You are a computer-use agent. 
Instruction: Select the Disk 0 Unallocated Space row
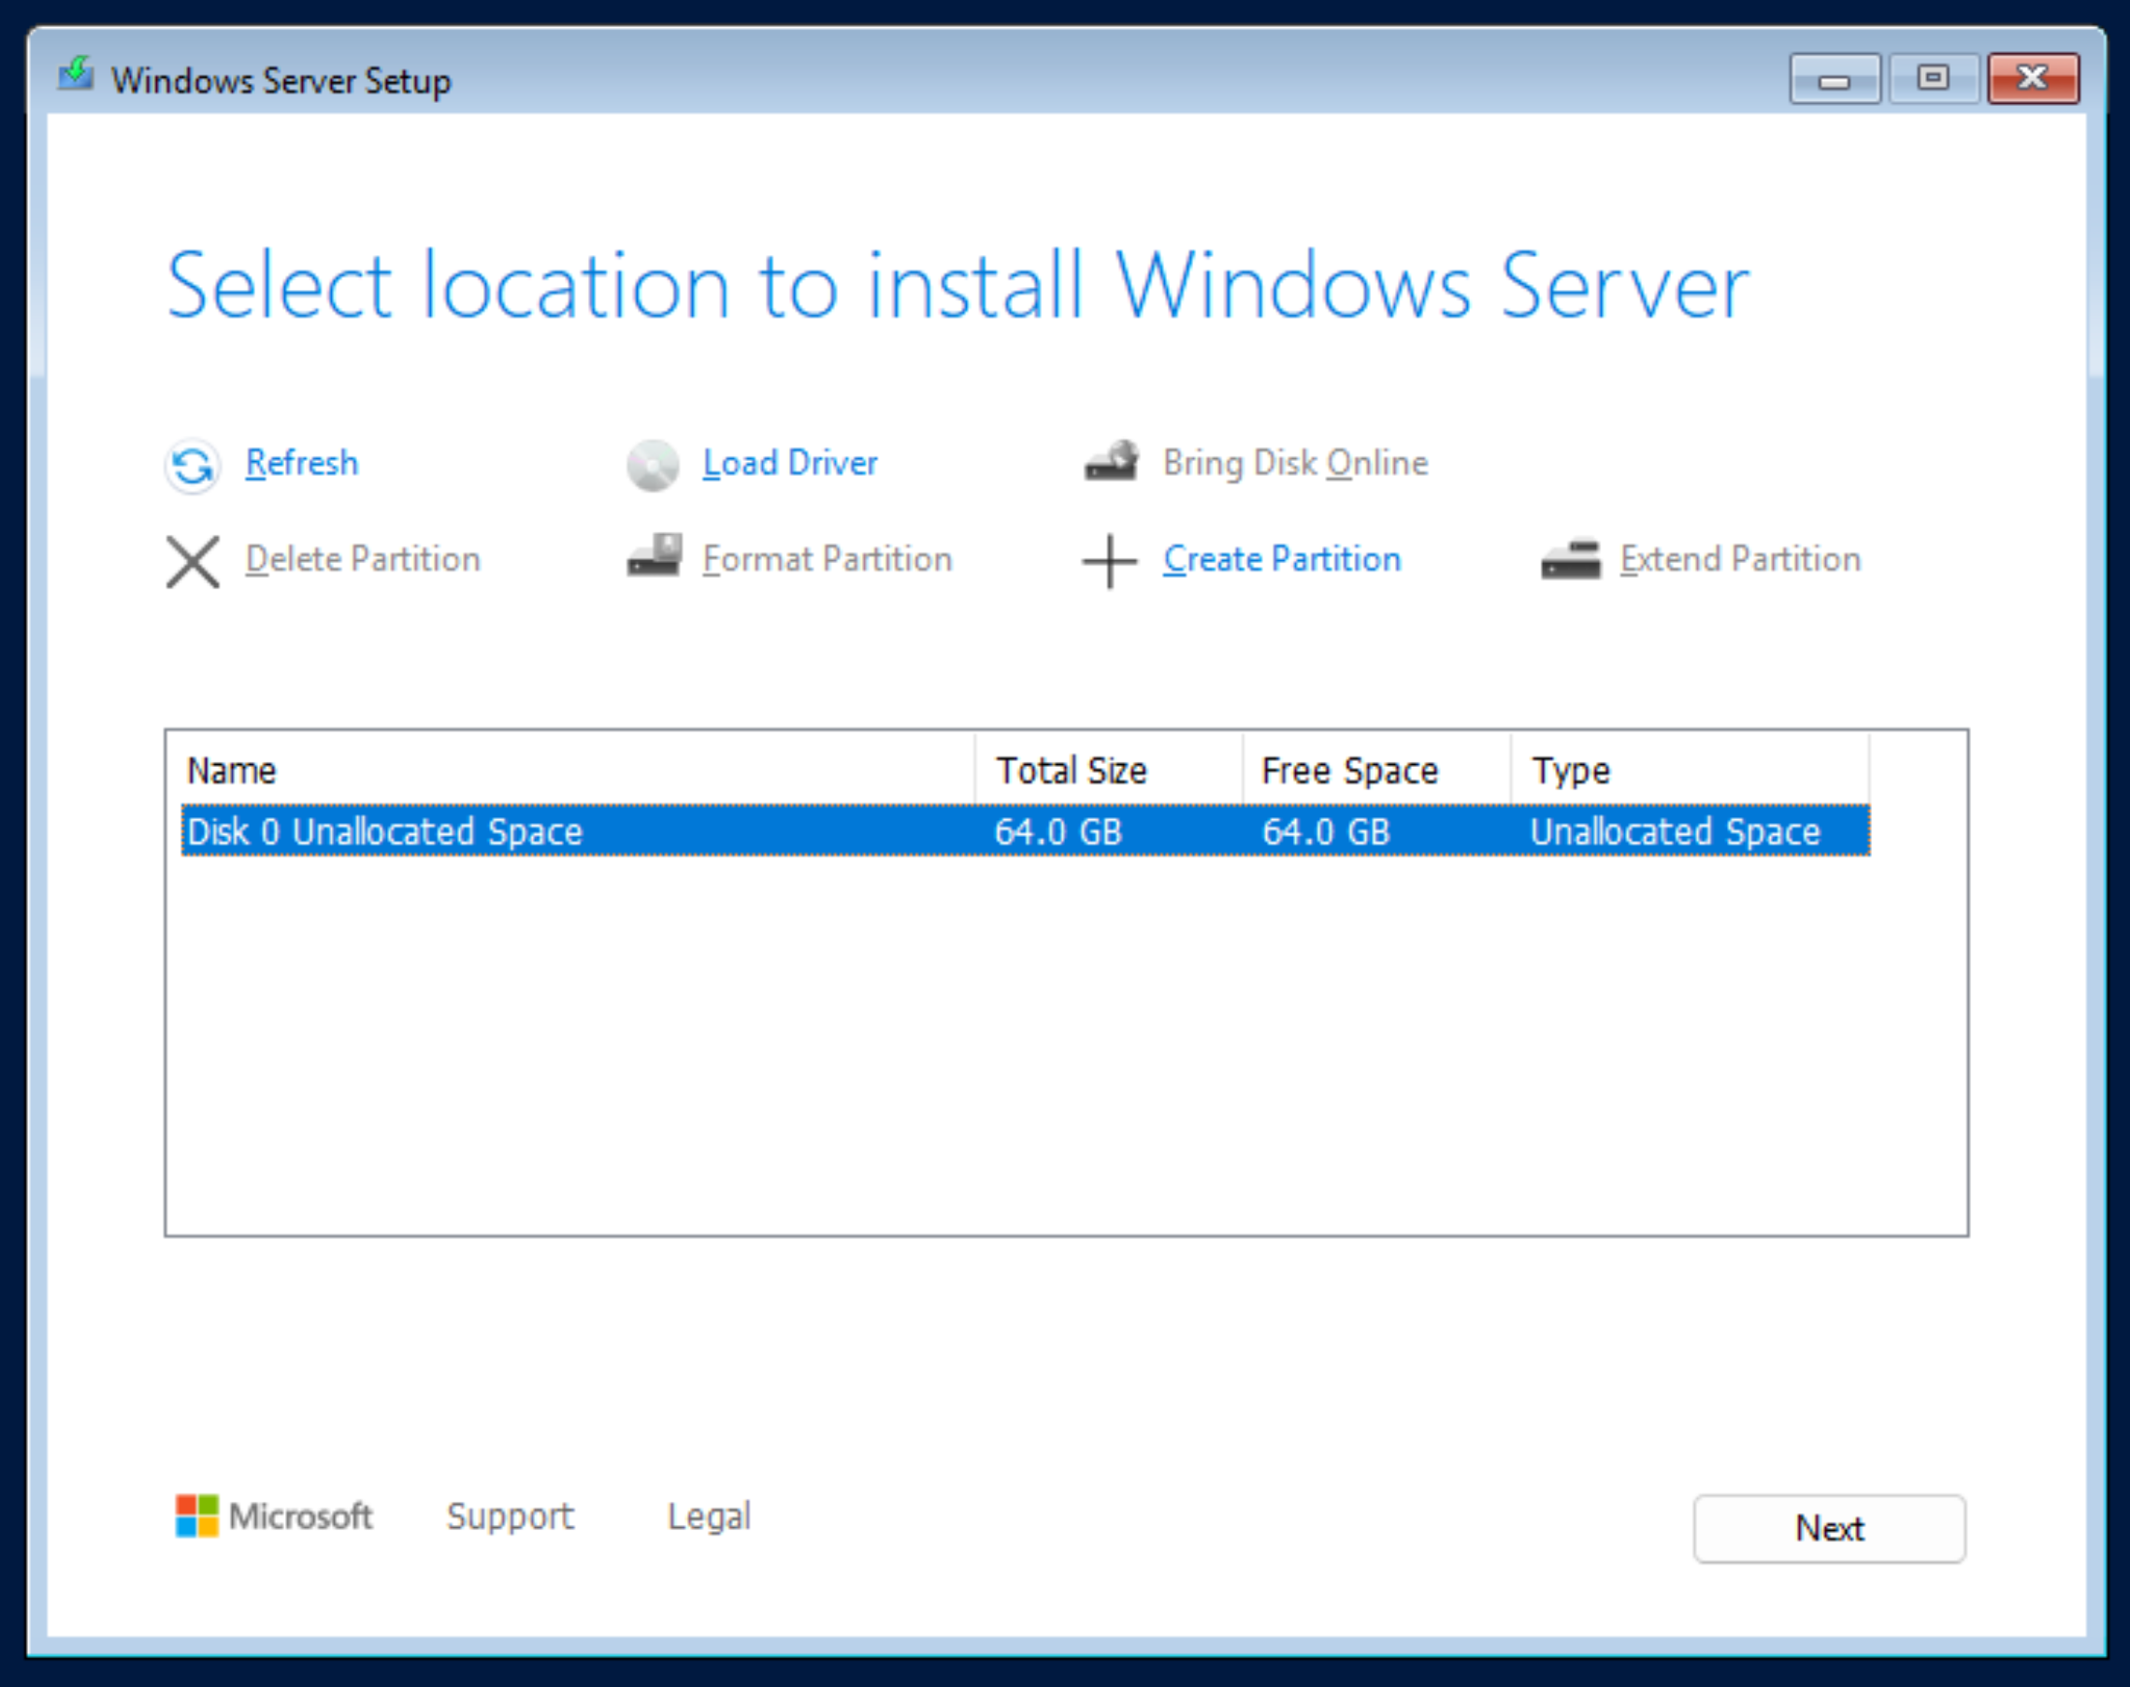1025,830
